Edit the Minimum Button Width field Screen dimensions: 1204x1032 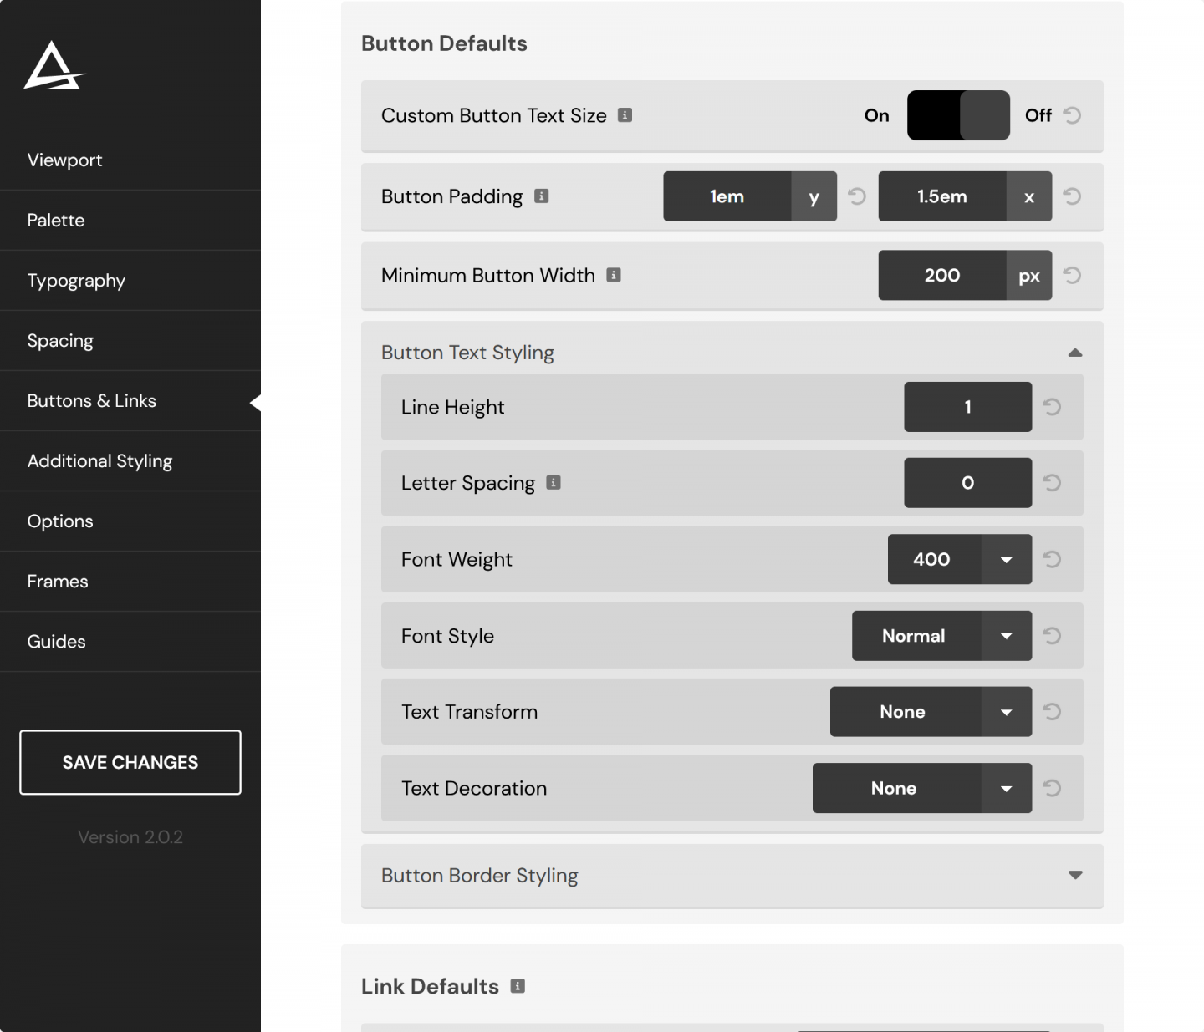942,275
